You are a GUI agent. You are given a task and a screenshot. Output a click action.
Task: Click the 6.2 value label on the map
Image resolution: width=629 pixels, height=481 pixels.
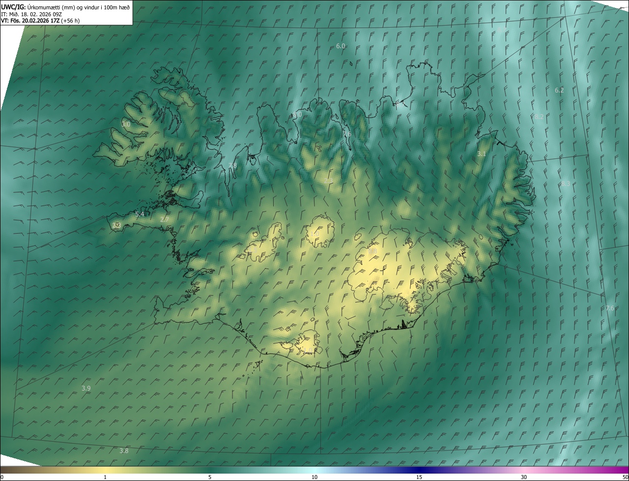click(x=559, y=90)
